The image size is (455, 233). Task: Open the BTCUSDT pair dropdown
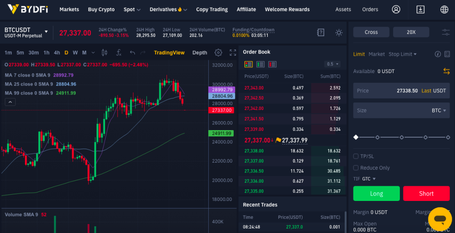point(46,31)
